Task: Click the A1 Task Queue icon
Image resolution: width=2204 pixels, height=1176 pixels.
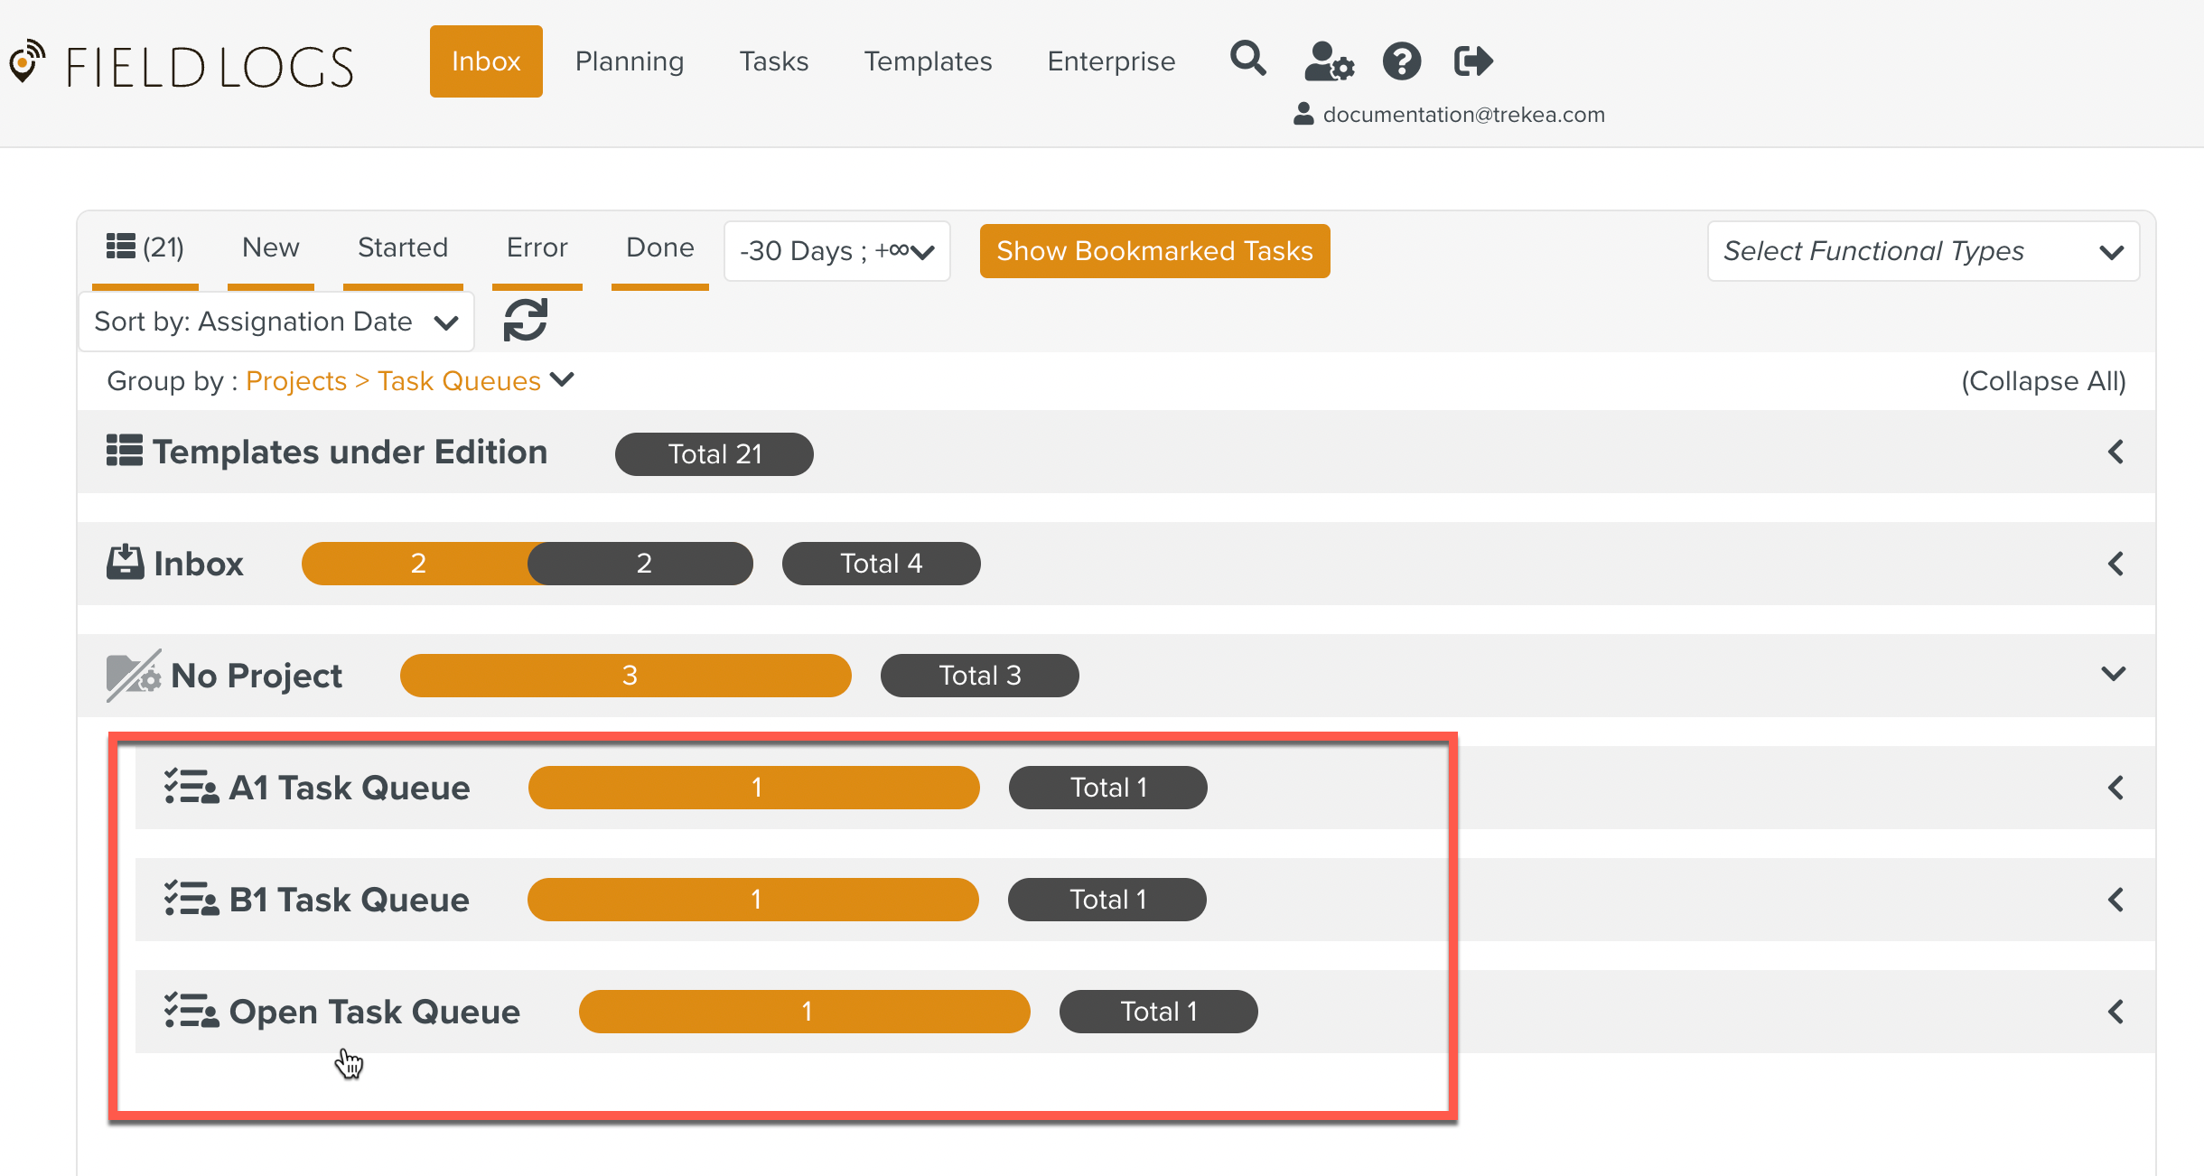Action: [x=191, y=787]
